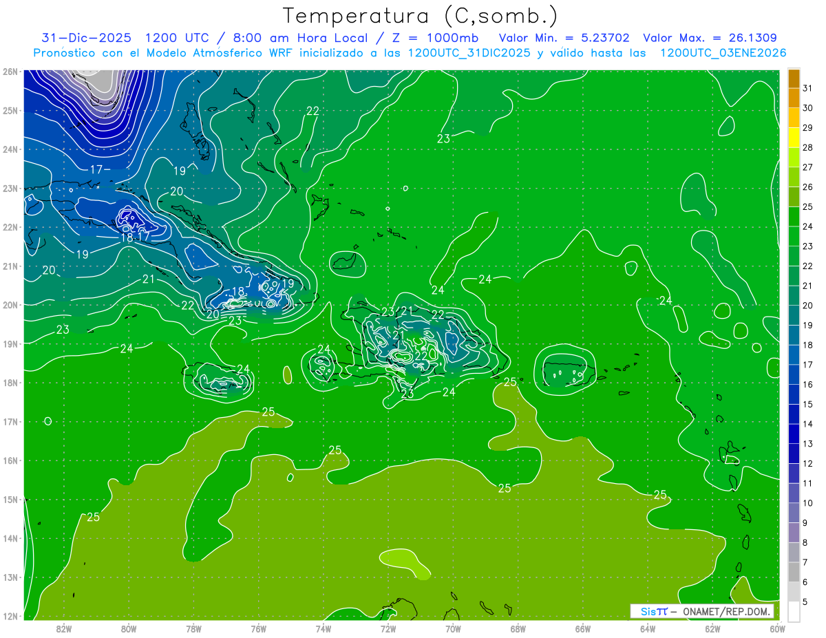Click the 82W longitude axis label

coord(63,628)
